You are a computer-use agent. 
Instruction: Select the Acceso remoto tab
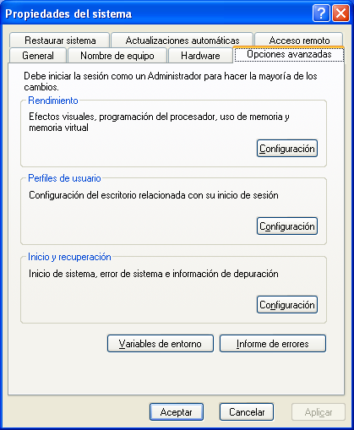click(x=299, y=41)
